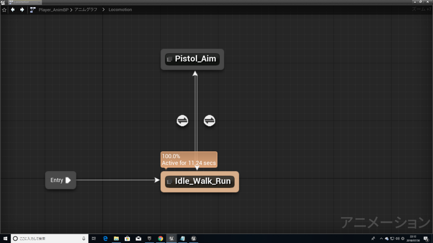Click the favorite star icon in breadcrumb bar
433x243 pixels.
tap(4, 10)
